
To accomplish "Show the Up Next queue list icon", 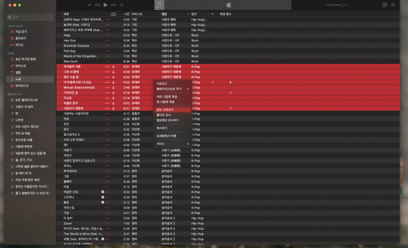I will [393, 5].
